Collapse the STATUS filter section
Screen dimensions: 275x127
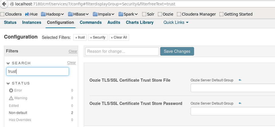pos(8,83)
